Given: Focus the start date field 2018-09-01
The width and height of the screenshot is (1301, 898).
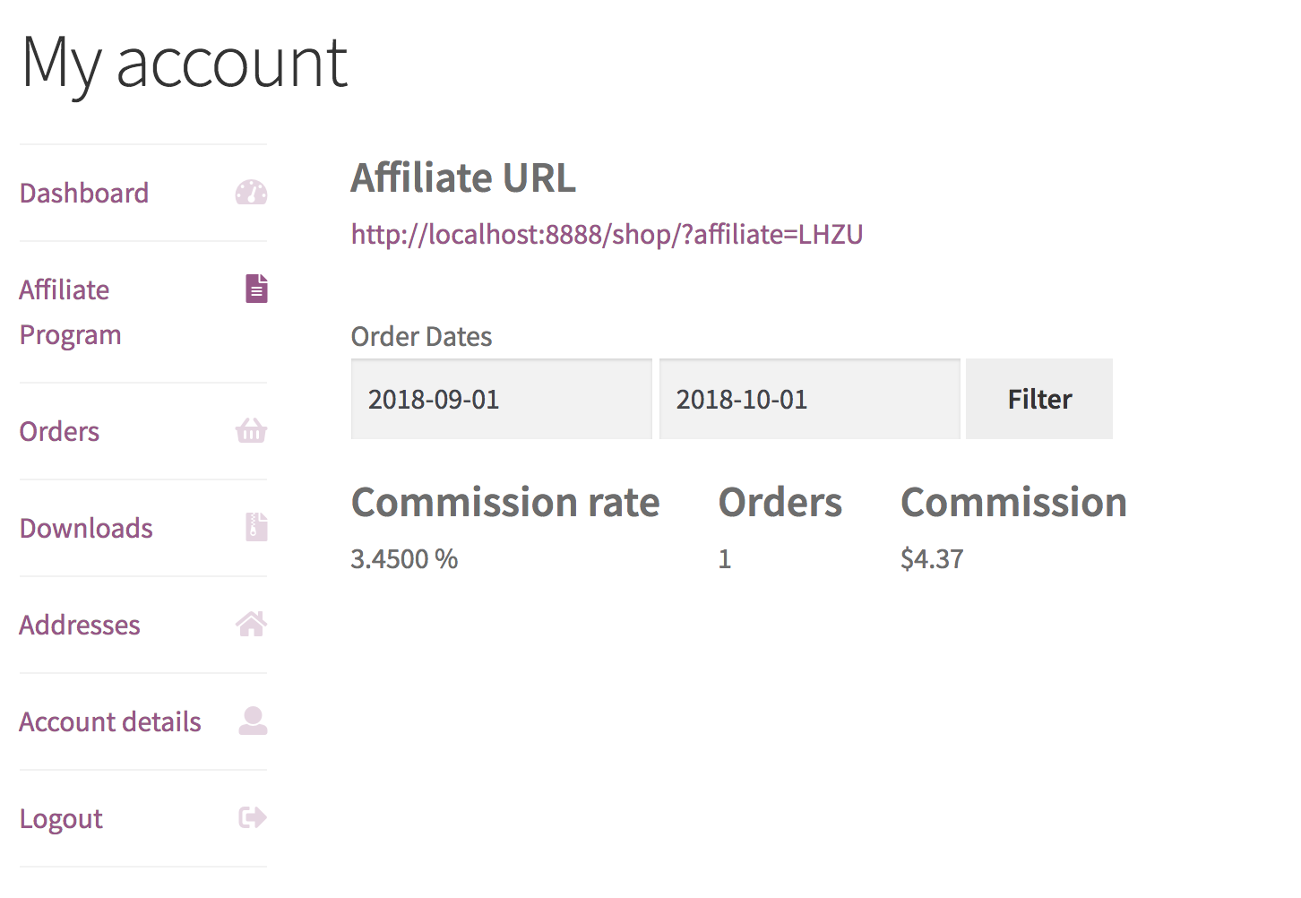Looking at the screenshot, I should (x=501, y=399).
